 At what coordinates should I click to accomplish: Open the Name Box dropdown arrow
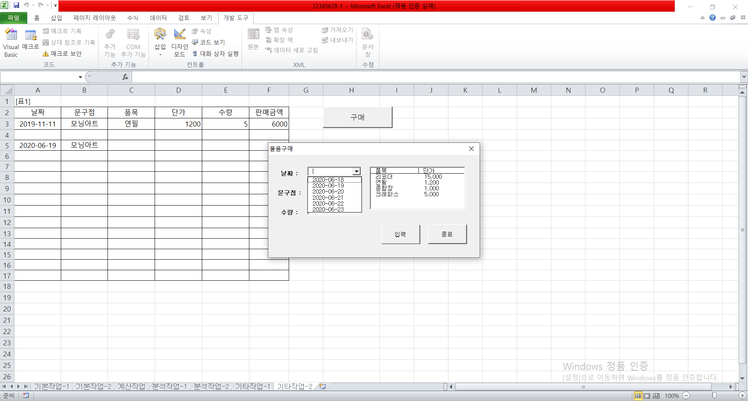[80, 77]
